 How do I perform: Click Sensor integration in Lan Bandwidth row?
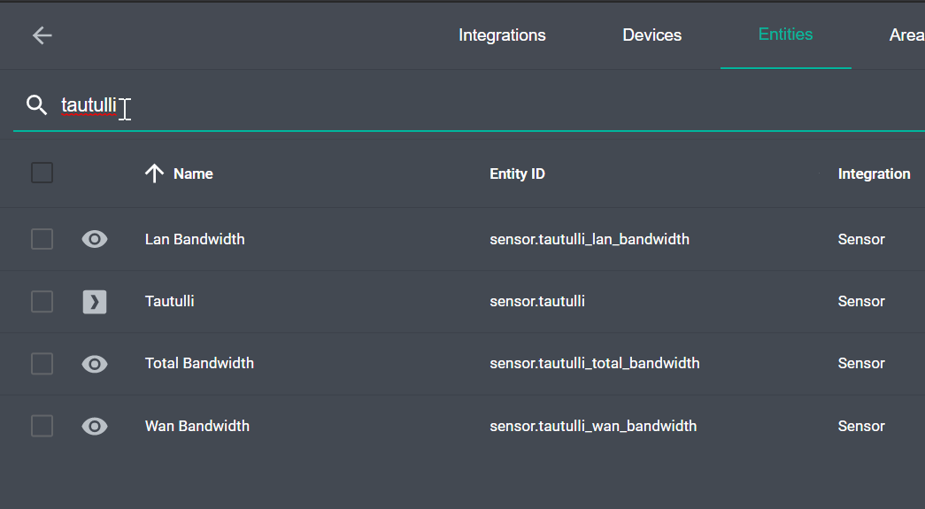(861, 240)
